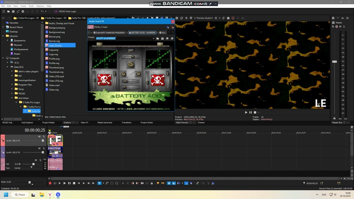Open Master Bus audio properties gear

point(333,18)
